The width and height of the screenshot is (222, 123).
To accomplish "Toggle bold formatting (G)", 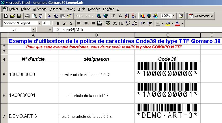I will click(58, 23).
